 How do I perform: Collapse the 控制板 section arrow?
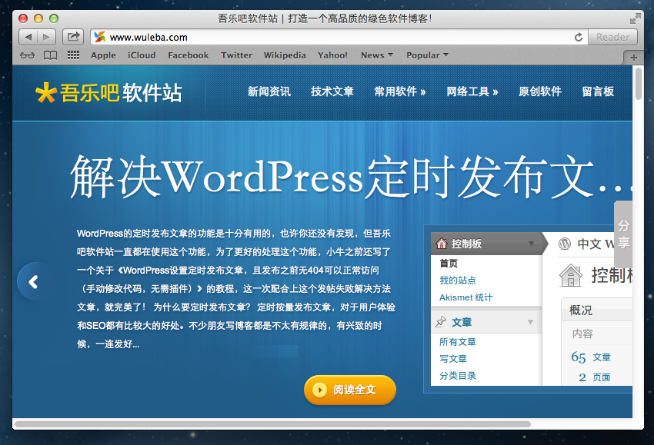[531, 244]
